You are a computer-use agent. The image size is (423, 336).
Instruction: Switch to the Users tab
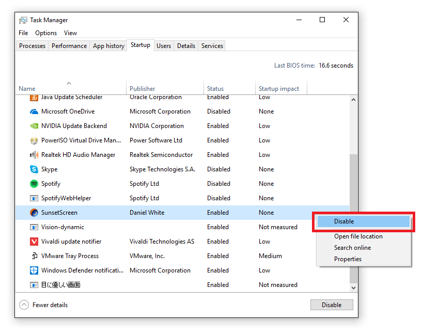pyautogui.click(x=164, y=46)
